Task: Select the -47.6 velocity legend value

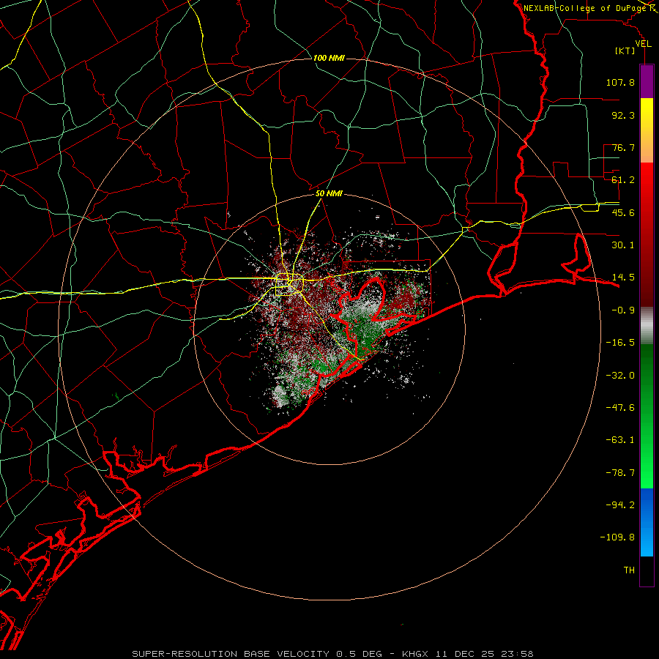Action: 620,408
